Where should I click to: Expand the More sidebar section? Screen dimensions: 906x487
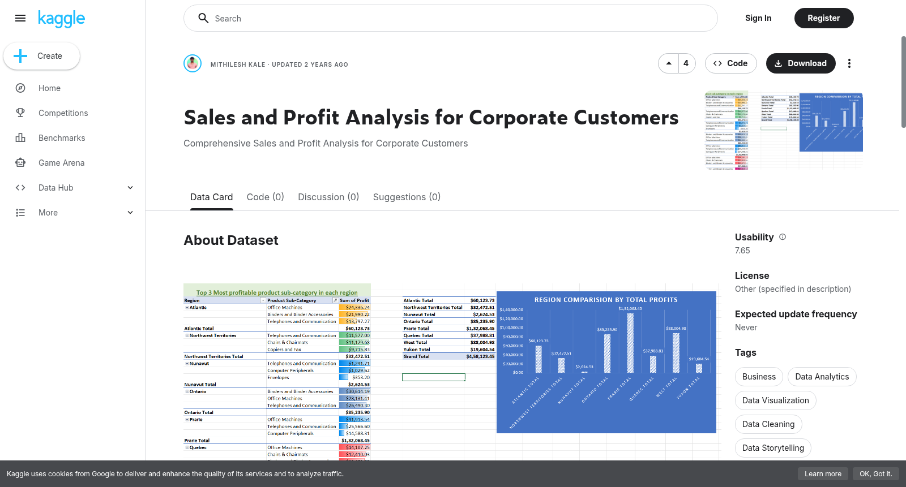click(130, 213)
